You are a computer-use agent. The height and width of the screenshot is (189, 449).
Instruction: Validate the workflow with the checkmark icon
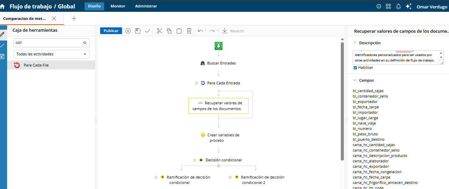(x=147, y=31)
